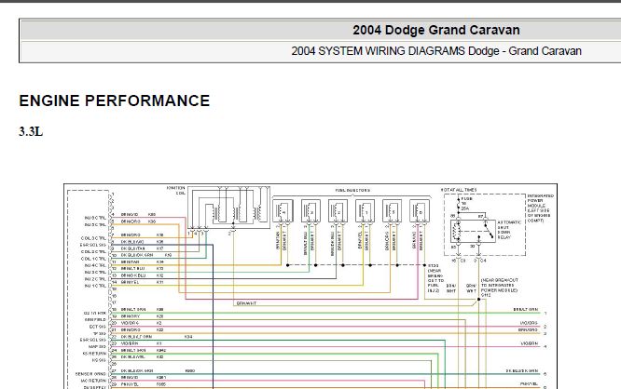Click the fuel injector with BRN/YEL wire
621x389 pixels.
pos(366,211)
